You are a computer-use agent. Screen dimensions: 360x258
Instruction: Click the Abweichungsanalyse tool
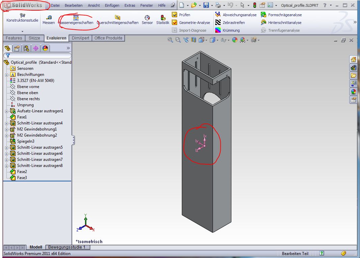pyautogui.click(x=236, y=15)
